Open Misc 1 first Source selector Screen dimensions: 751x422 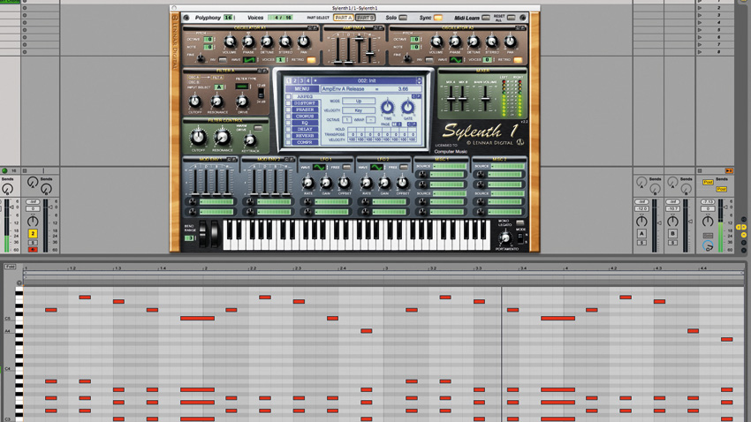click(449, 166)
